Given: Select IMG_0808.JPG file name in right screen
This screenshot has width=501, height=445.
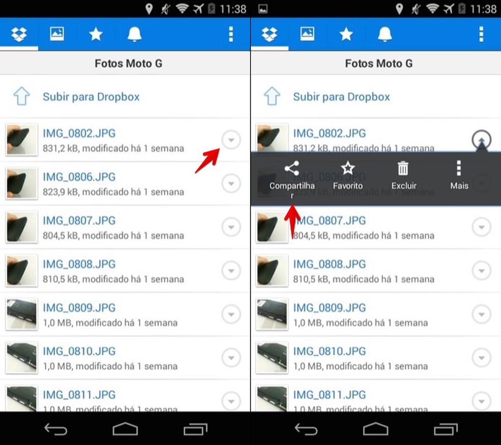Looking at the screenshot, I should click(330, 264).
